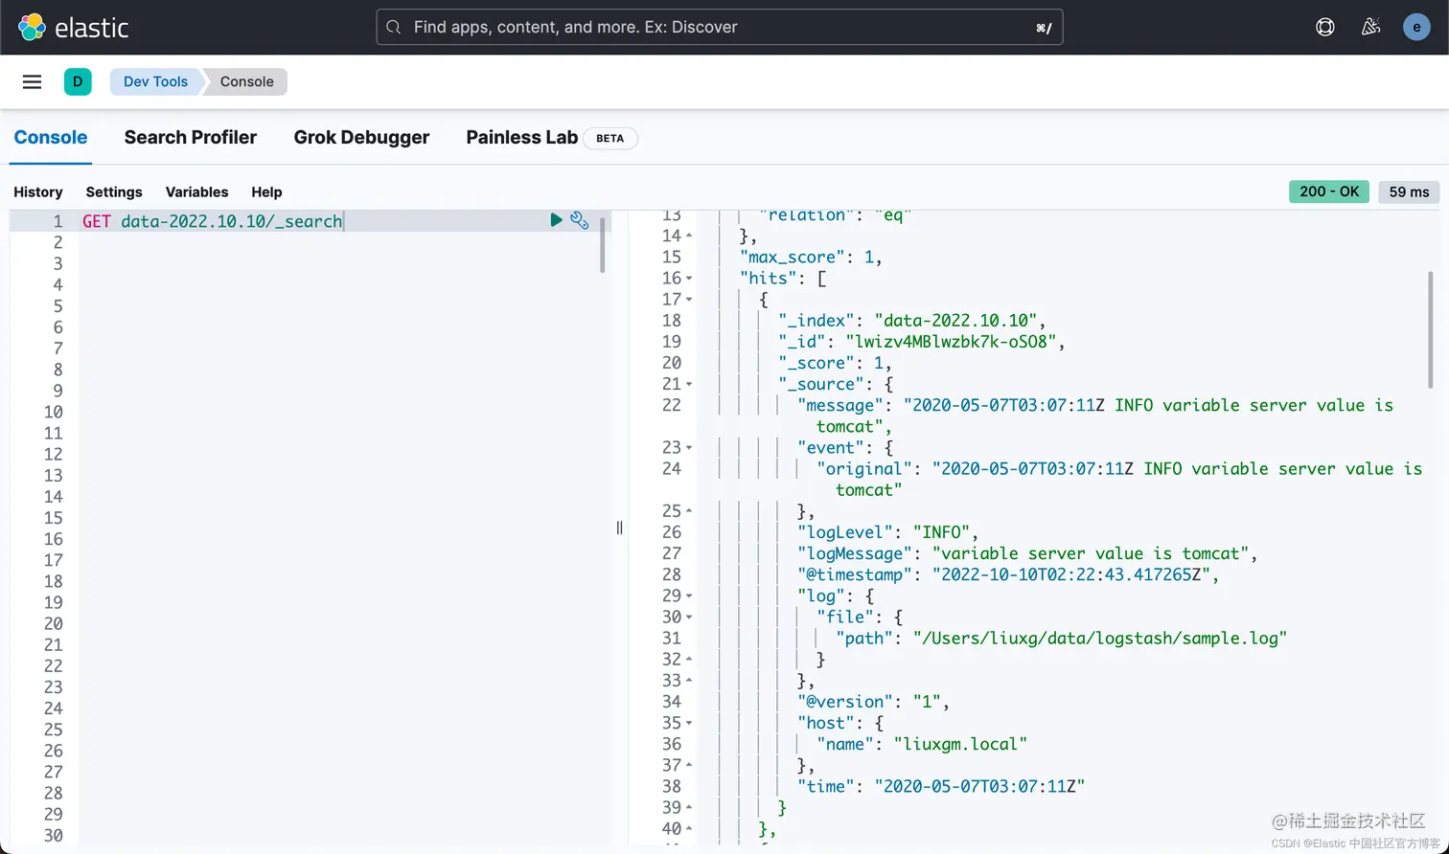Click the green send request play icon
This screenshot has width=1449, height=854.
tap(557, 220)
